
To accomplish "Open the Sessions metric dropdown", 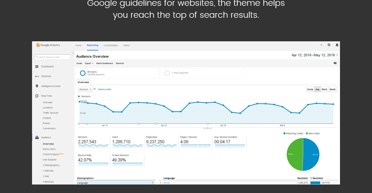I will coord(85,90).
